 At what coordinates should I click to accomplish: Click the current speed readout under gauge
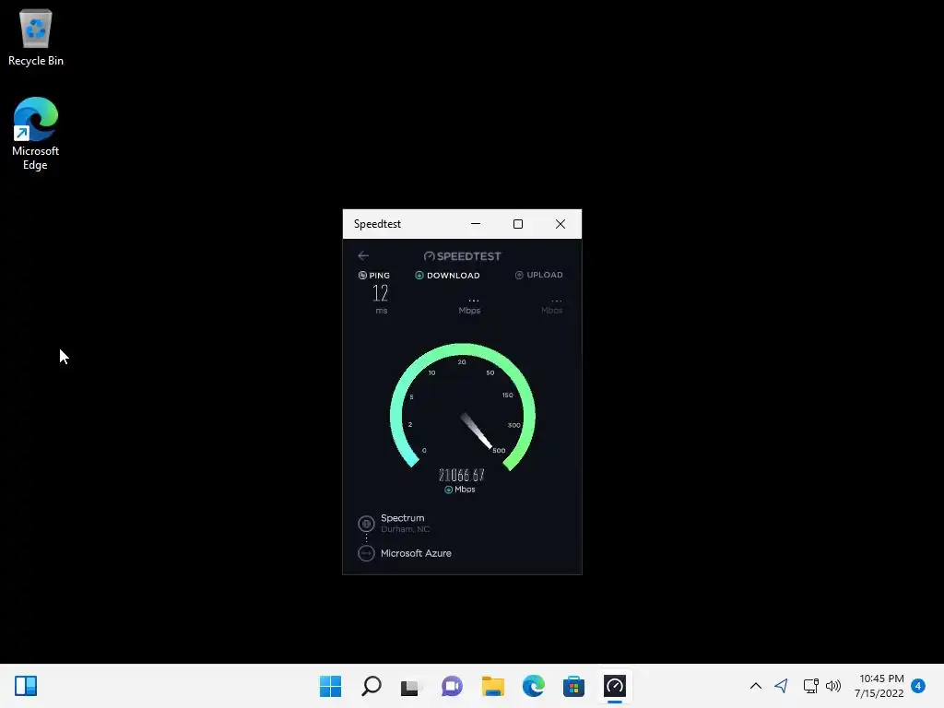tap(461, 475)
